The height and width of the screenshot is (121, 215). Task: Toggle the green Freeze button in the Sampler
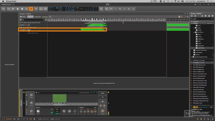[52, 113]
